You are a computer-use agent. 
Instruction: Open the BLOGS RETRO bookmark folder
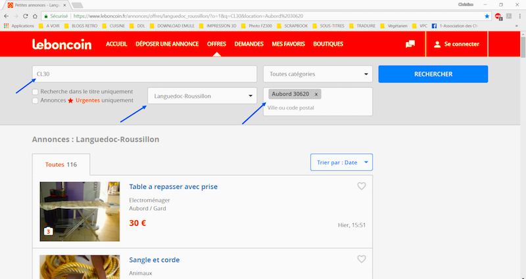point(81,26)
